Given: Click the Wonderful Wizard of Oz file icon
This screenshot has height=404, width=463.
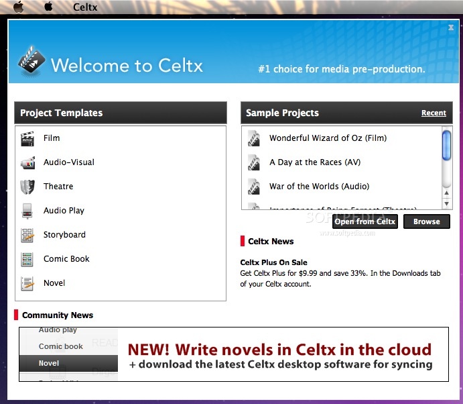Looking at the screenshot, I should (x=254, y=138).
